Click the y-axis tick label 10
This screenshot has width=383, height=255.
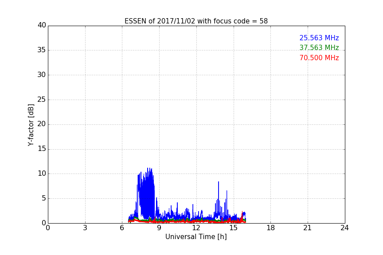coord(42,174)
